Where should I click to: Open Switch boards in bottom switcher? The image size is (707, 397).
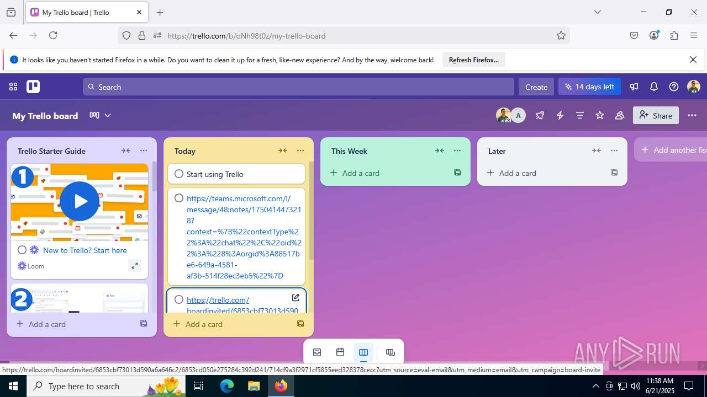pos(391,352)
